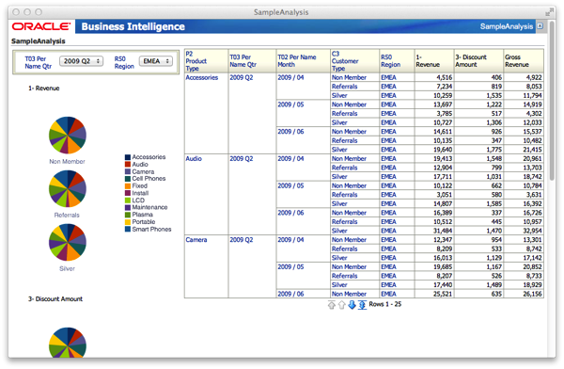Image resolution: width=564 pixels, height=369 pixels.
Task: Click 2009 Q2 in the Audio row
Action: click(x=241, y=158)
